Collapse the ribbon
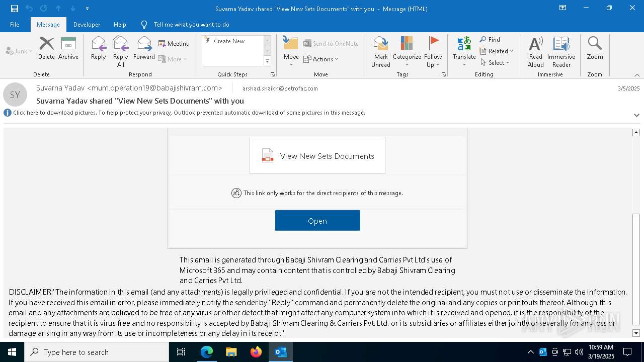Viewport: 644px width, 362px height. [x=637, y=75]
